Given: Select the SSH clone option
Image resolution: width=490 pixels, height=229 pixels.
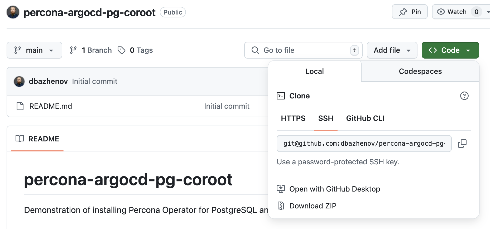Looking at the screenshot, I should 326,118.
